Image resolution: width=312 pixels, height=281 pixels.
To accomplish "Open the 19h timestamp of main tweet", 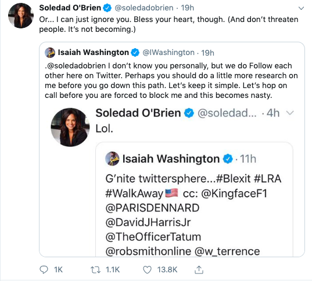I will (x=187, y=8).
